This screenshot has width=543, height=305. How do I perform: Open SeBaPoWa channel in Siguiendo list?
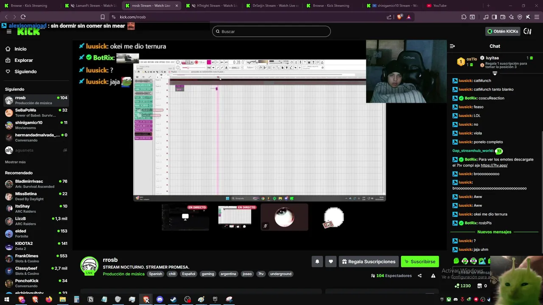coord(36,113)
